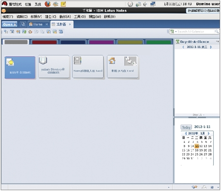The image size is (221, 191).
Task: Open the 檢視(V) menu
Action: (x=36, y=17)
